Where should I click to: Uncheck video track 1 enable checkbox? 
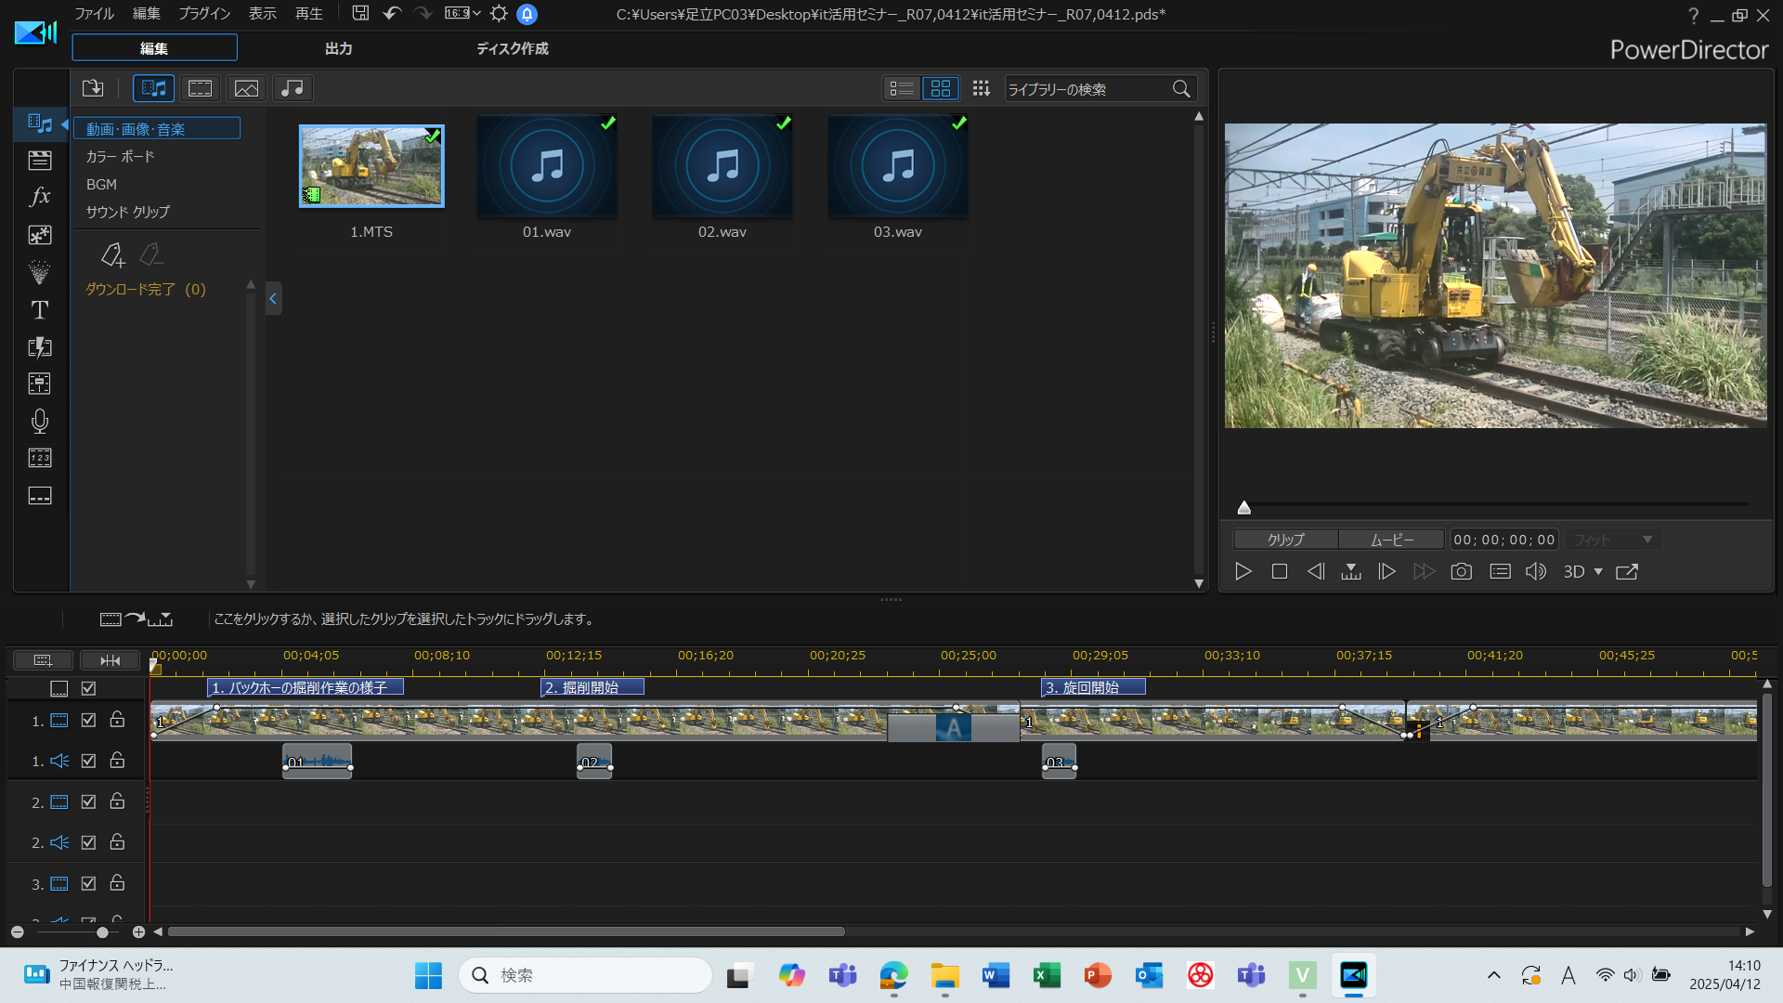click(x=89, y=720)
